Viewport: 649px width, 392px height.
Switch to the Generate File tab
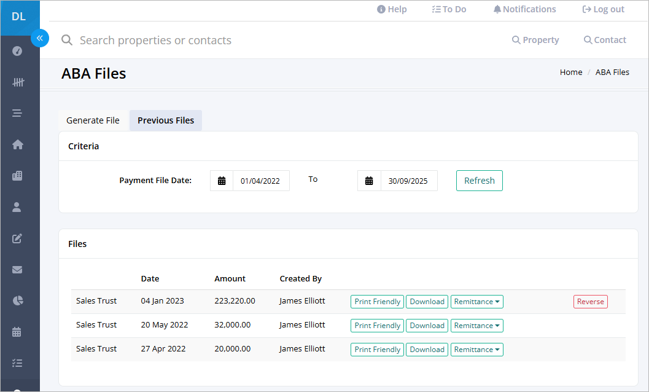(x=93, y=120)
